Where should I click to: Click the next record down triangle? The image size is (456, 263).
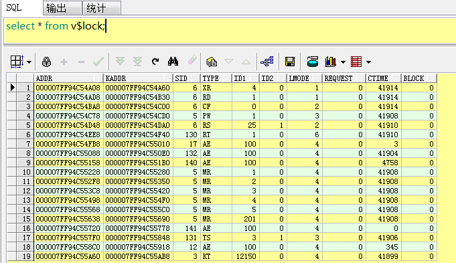tap(228, 62)
